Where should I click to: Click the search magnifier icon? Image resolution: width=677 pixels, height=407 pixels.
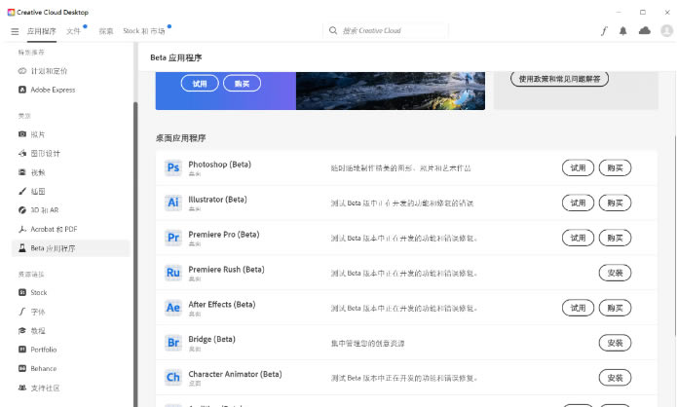[x=333, y=30]
